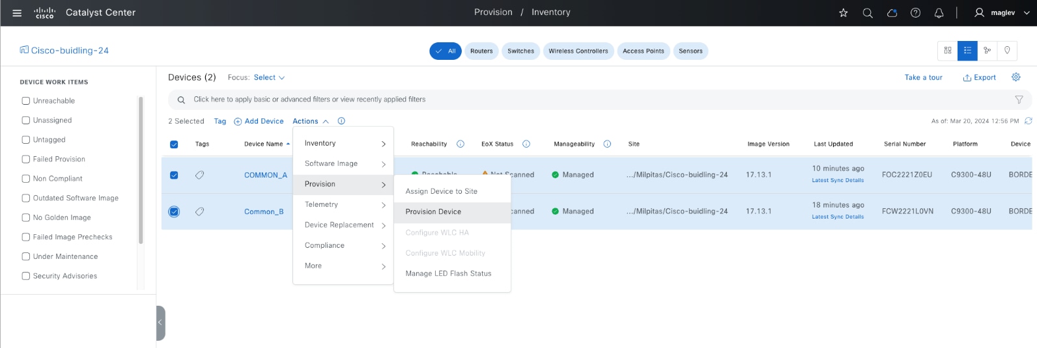Open table settings gear icon
1037x348 pixels.
tap(1016, 77)
